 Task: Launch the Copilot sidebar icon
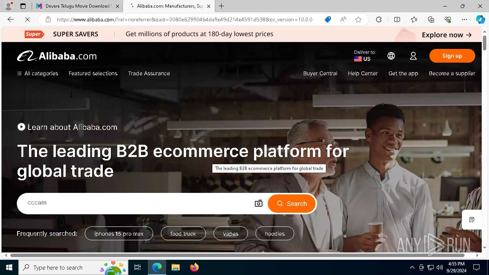pyautogui.click(x=480, y=19)
